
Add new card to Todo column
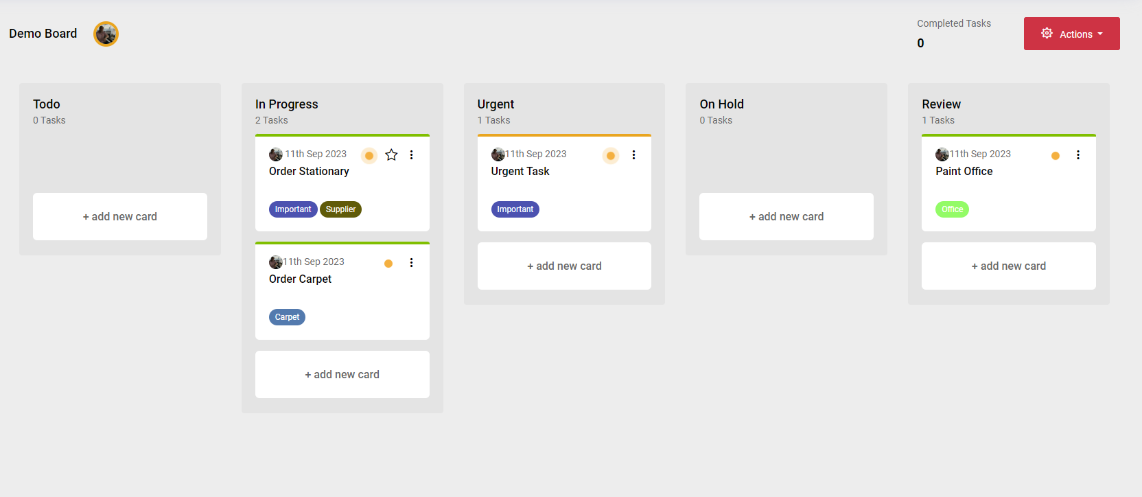click(120, 216)
